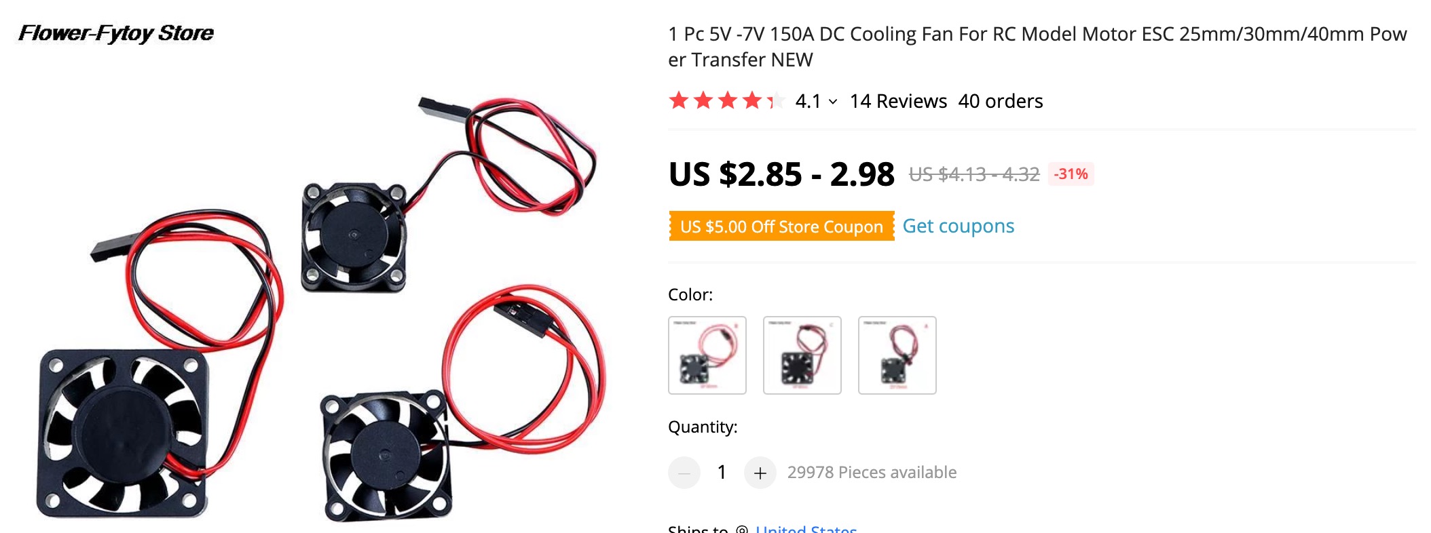Click the location pin icon beside Ships to

coord(742,530)
